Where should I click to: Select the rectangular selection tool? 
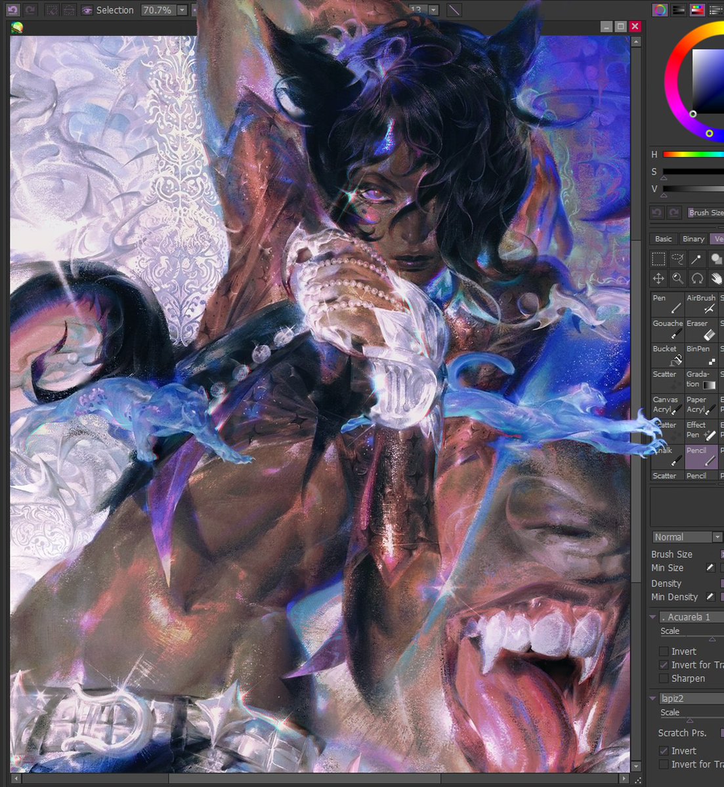[658, 259]
